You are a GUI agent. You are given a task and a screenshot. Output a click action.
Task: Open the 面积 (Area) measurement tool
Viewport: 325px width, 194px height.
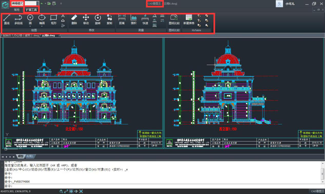pyautogui.click(x=134, y=19)
